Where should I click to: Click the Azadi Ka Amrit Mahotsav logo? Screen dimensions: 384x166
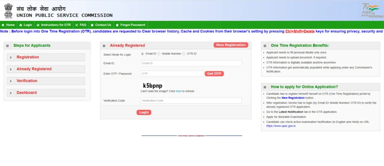coord(370,10)
